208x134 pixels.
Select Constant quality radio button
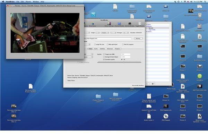click(104, 59)
